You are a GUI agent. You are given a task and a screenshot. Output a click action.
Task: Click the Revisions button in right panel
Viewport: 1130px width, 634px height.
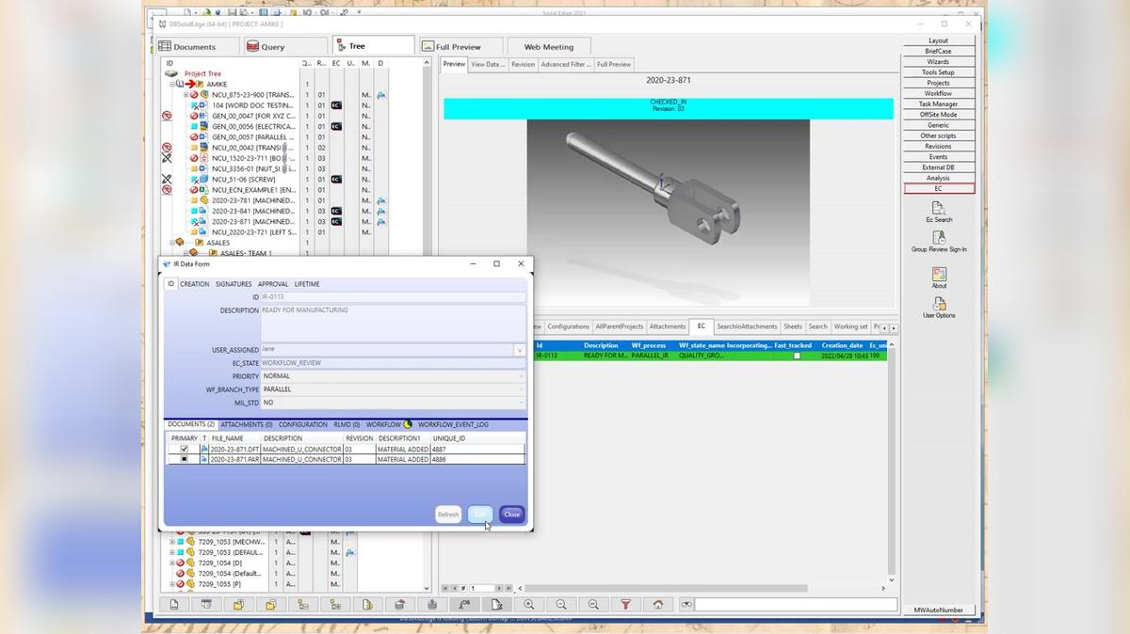pyautogui.click(x=938, y=147)
